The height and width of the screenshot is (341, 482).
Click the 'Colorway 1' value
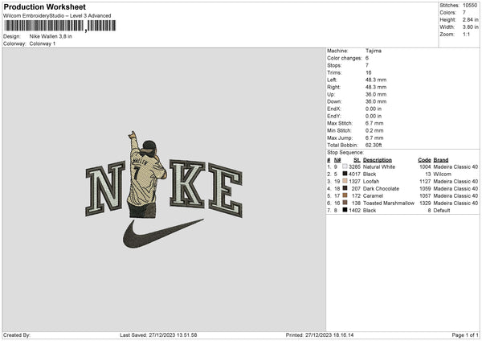43,43
